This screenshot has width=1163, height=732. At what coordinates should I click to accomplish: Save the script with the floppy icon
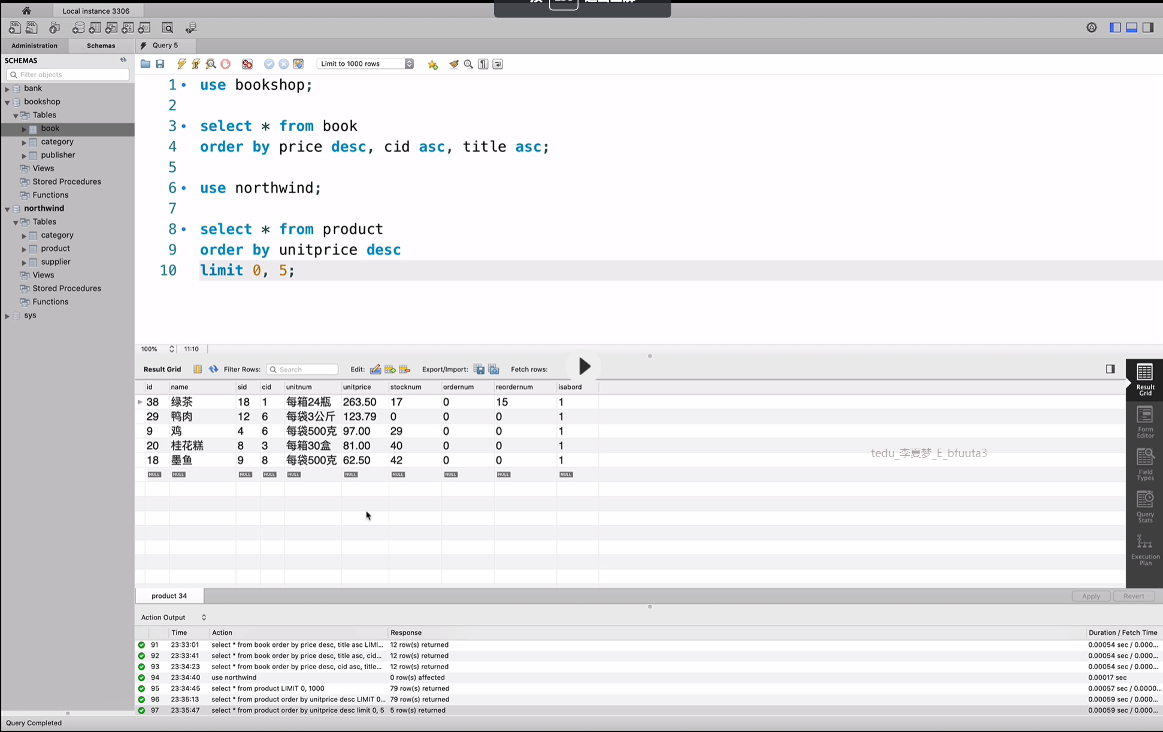click(x=160, y=64)
